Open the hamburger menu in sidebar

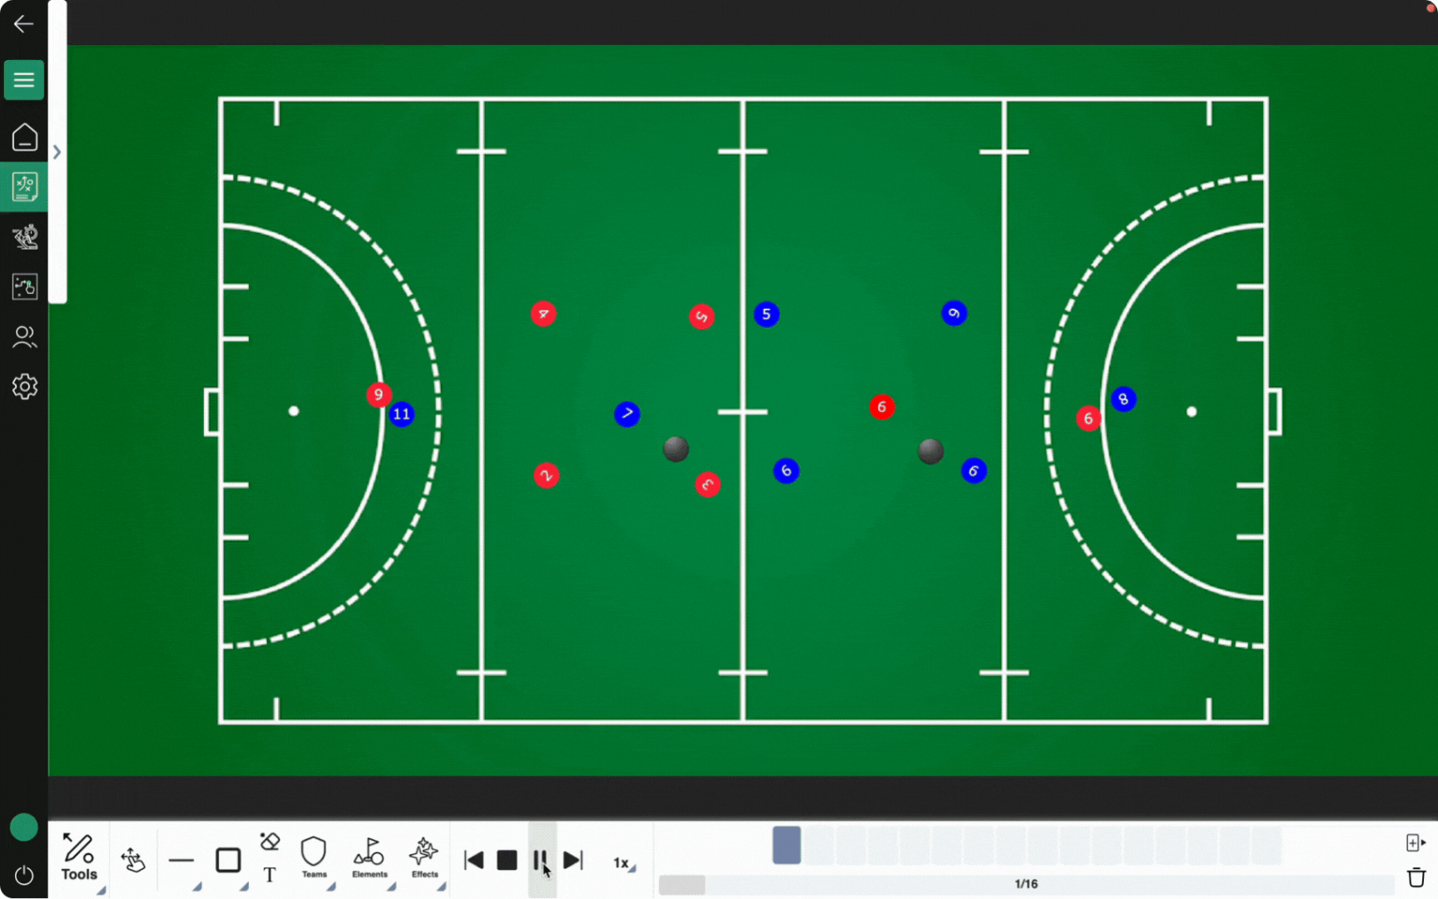[24, 80]
